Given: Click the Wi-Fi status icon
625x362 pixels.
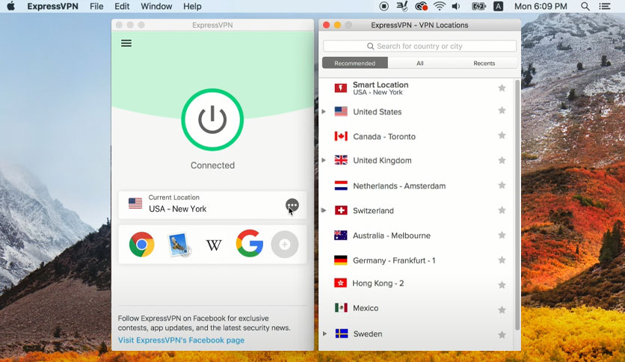Looking at the screenshot, I should tap(440, 6).
